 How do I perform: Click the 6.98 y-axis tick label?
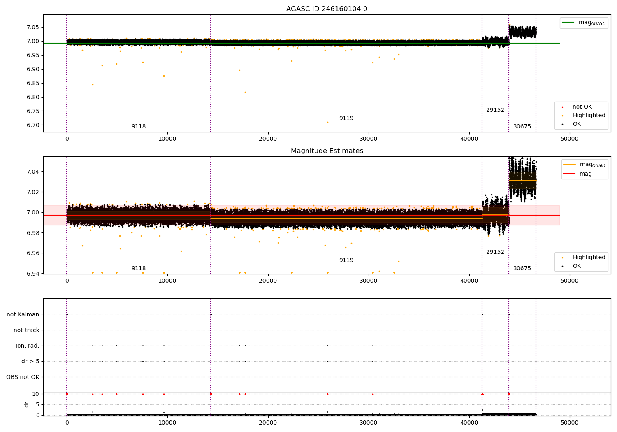click(33, 232)
